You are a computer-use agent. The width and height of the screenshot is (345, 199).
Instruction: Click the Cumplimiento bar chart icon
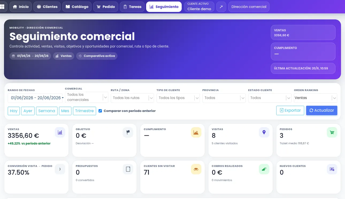click(196, 132)
